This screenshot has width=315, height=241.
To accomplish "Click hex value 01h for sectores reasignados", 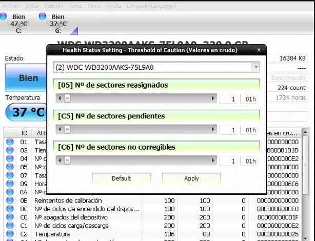I will (x=249, y=99).
